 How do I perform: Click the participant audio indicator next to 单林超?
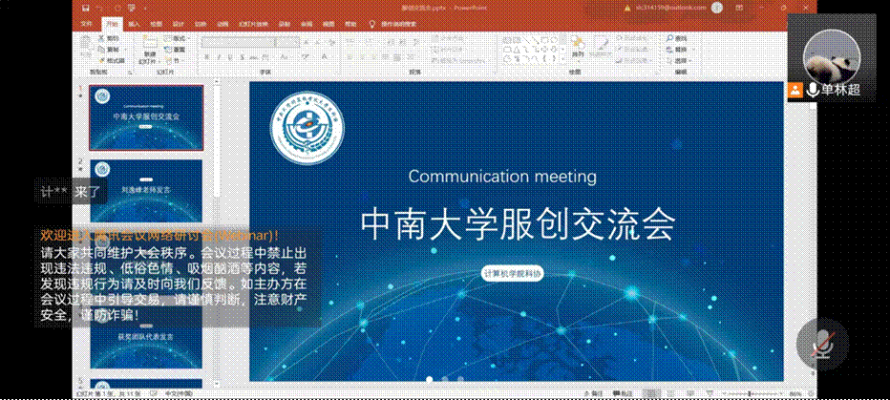(813, 90)
